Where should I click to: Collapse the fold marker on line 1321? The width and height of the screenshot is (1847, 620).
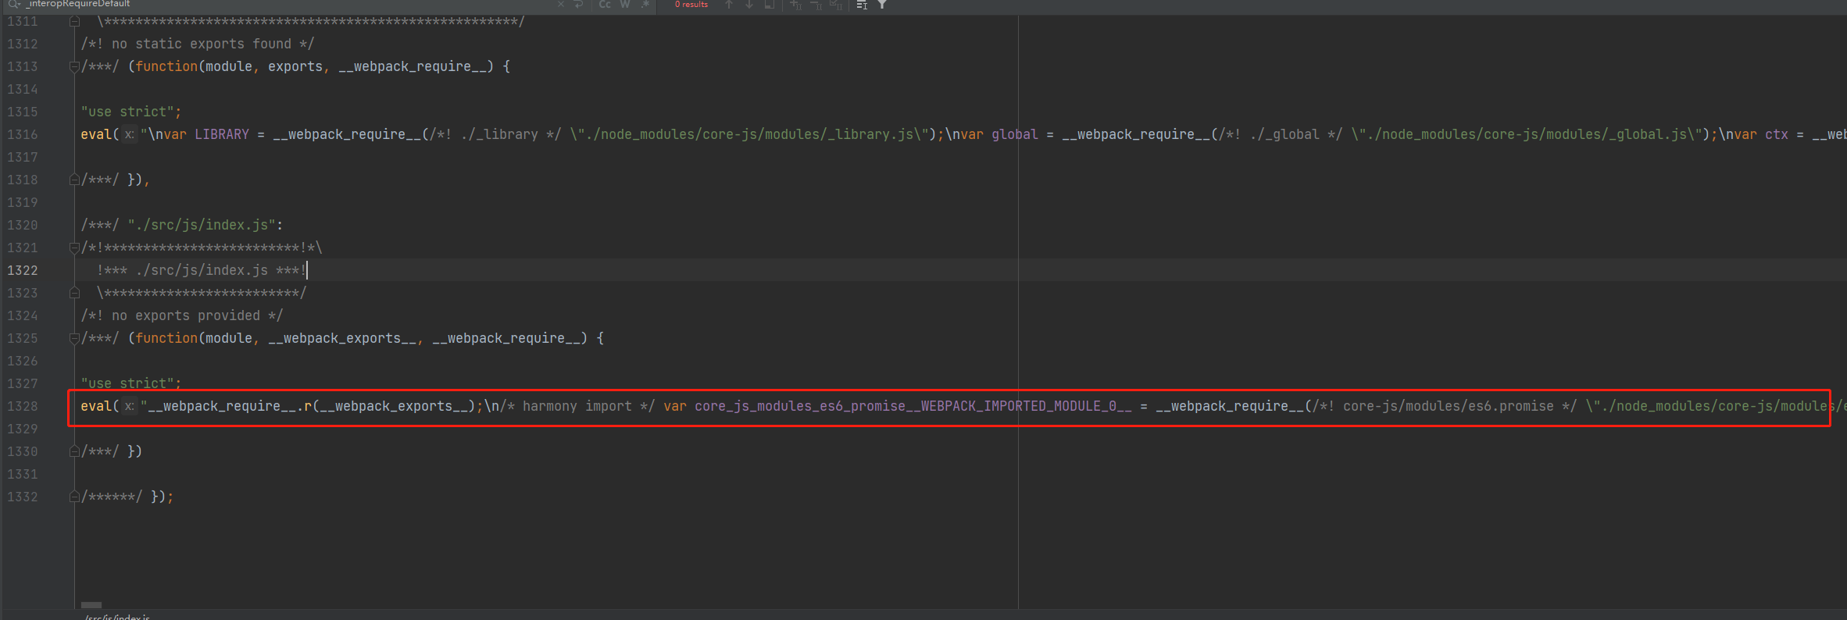(75, 248)
